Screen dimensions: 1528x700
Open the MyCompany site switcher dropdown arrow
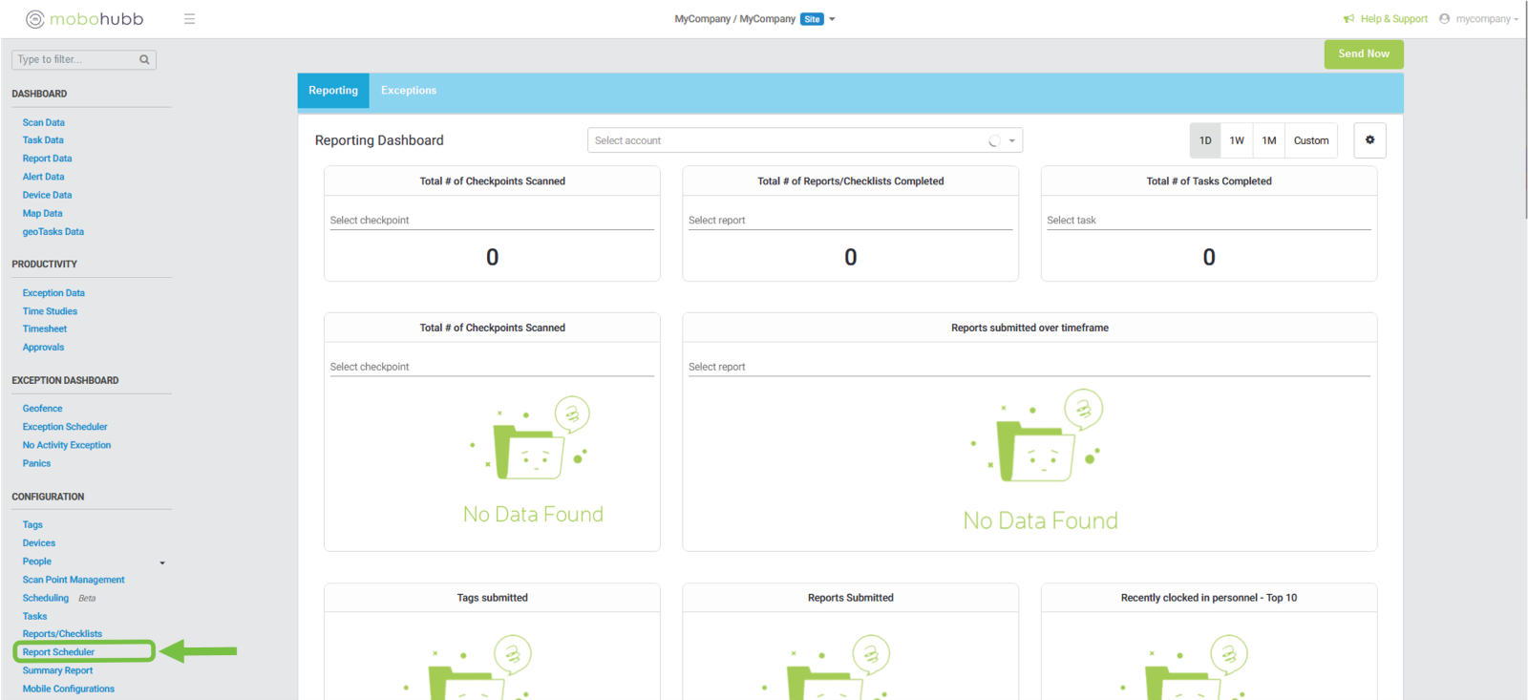[x=832, y=19]
